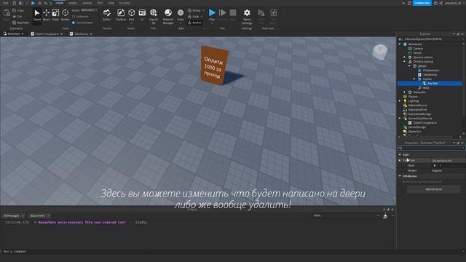Screen dimensions: 466x262
Task: Open the MODEL ribbon tab
Action: (73, 3)
